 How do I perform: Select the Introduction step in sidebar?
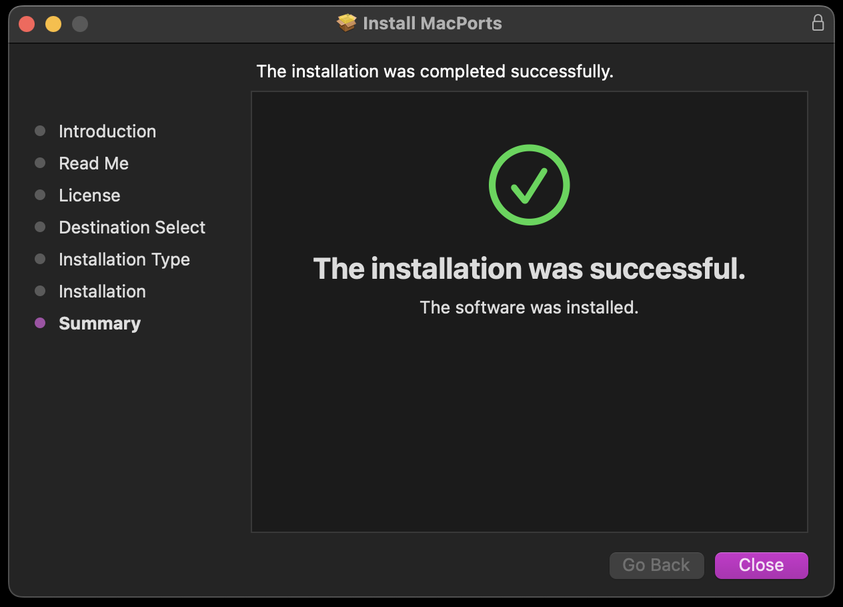pos(107,131)
